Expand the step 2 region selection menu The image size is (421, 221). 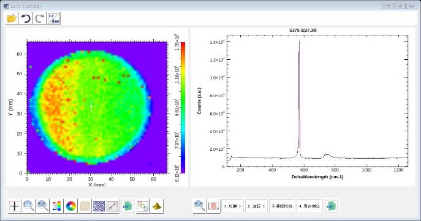pyautogui.click(x=256, y=206)
